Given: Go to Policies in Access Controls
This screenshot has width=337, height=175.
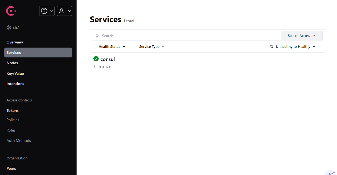Looking at the screenshot, I should click(13, 120).
